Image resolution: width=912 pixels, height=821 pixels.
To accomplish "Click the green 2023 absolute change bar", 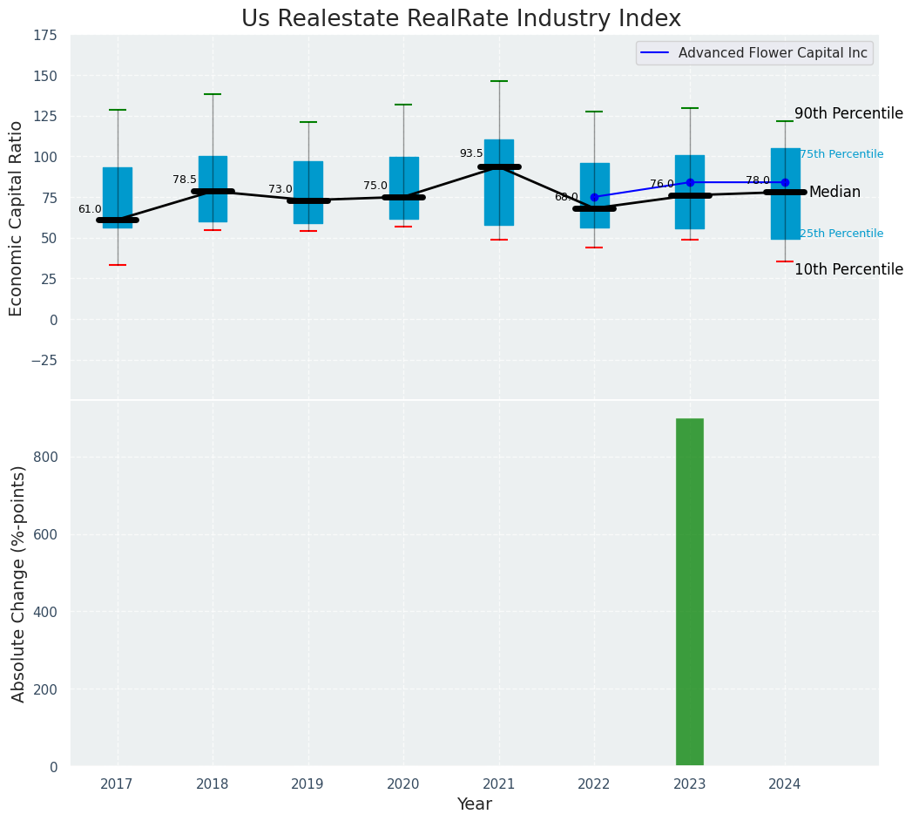I will click(689, 593).
